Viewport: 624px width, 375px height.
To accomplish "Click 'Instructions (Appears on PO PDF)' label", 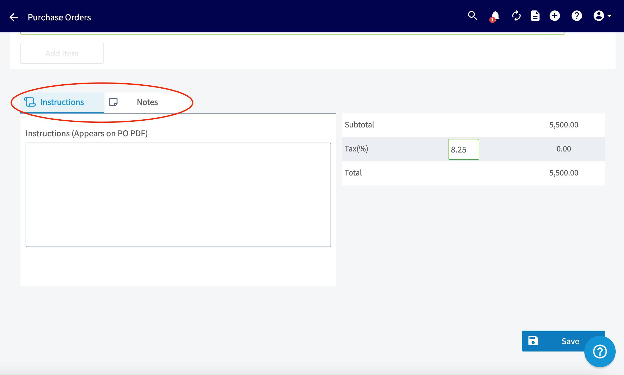I will tap(87, 133).
